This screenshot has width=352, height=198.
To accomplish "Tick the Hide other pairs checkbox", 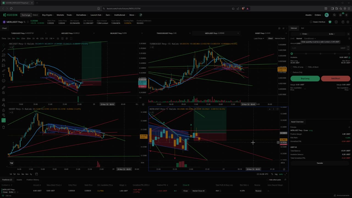I will [x=268, y=180].
